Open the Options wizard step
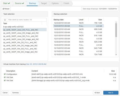This screenshot has width=120, height=96. coord(55,3)
